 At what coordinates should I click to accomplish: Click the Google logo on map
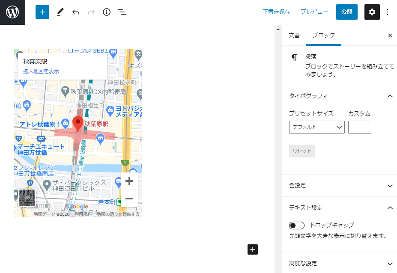point(78,206)
